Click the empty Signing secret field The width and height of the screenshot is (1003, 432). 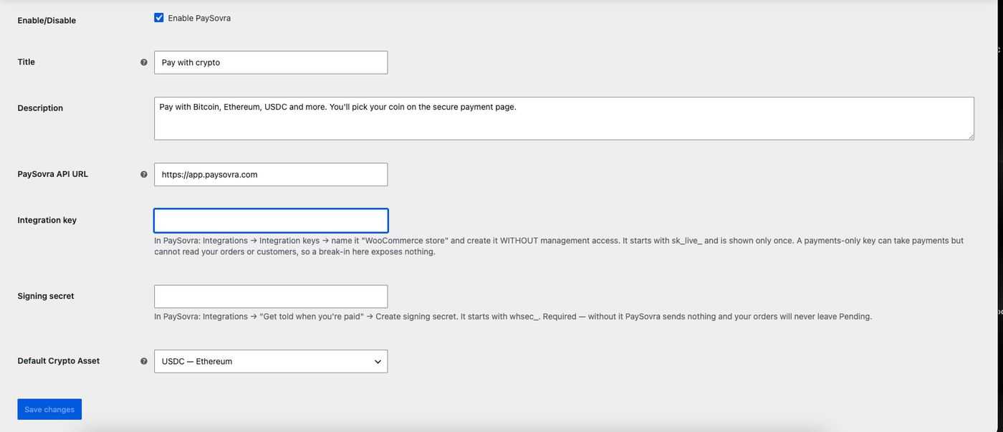[271, 297]
